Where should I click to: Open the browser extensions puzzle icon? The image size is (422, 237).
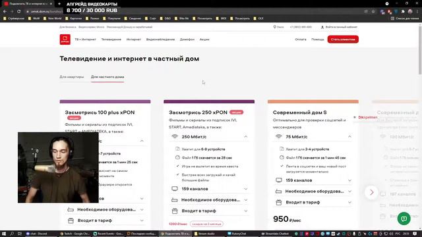[x=403, y=11]
